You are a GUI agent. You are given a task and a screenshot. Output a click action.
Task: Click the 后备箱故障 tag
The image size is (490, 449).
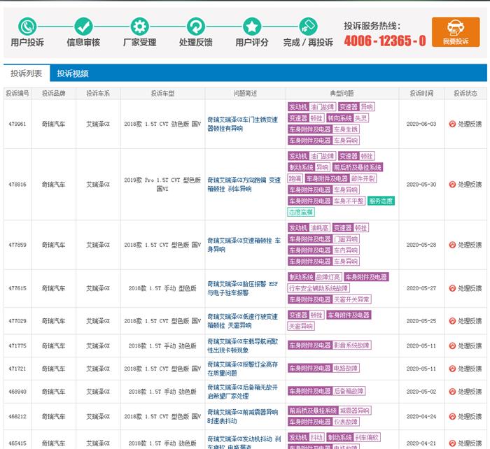click(349, 391)
